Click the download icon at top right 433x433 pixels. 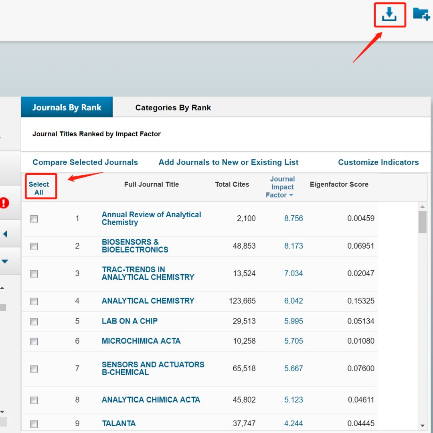tap(389, 14)
